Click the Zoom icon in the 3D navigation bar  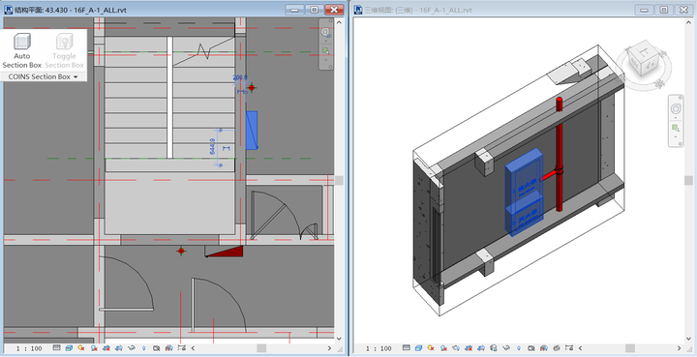coord(676,128)
